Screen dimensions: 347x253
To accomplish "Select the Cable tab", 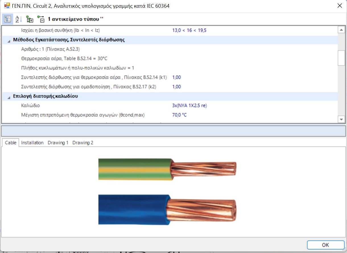I will pyautogui.click(x=10, y=142).
